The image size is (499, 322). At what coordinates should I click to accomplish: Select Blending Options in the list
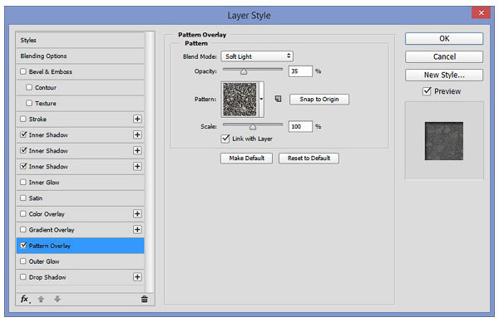click(80, 56)
